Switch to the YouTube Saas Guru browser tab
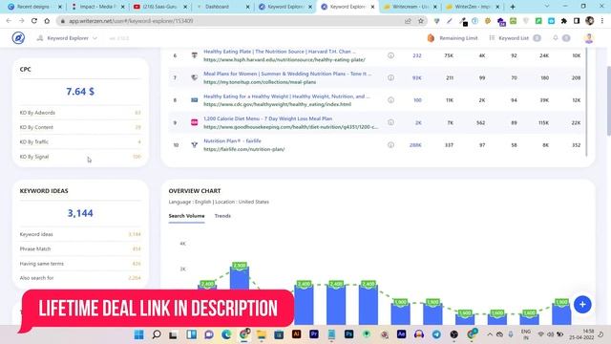Image resolution: width=611 pixels, height=344 pixels. click(159, 7)
